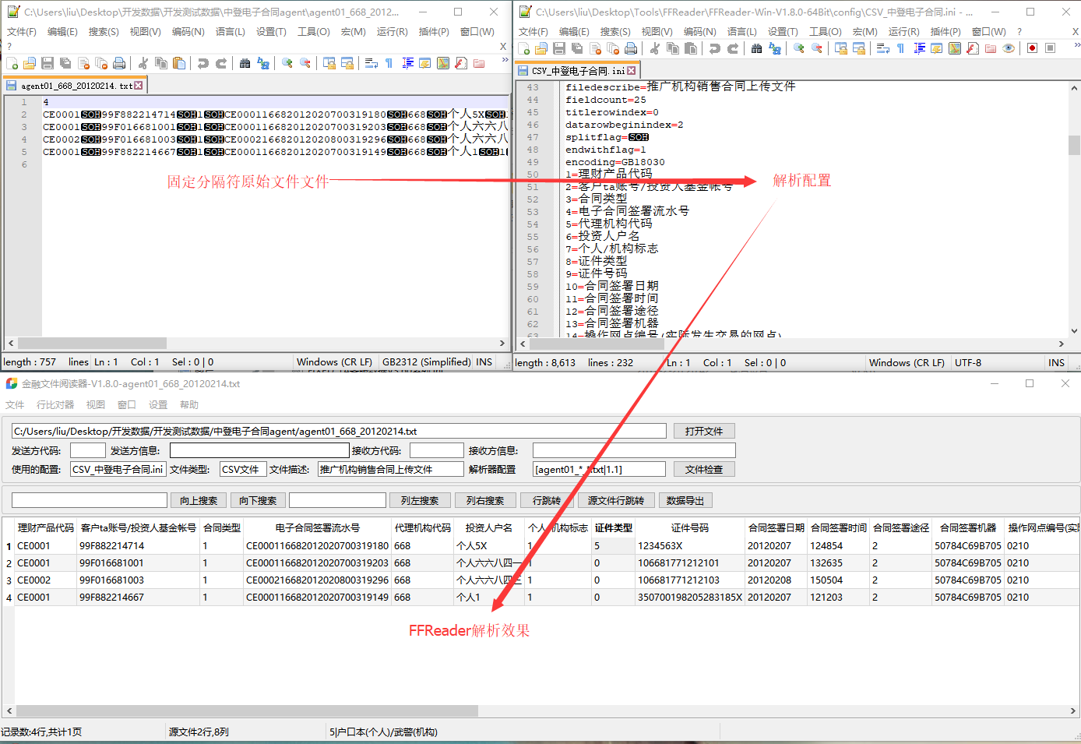This screenshot has width=1081, height=744.
Task: Click the Indent guide icon in the right Notepad++ toolbar
Action: coord(919,48)
